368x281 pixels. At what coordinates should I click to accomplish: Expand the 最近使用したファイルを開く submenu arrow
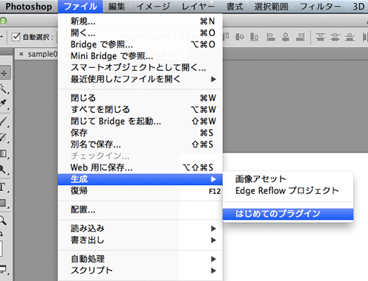click(x=213, y=79)
